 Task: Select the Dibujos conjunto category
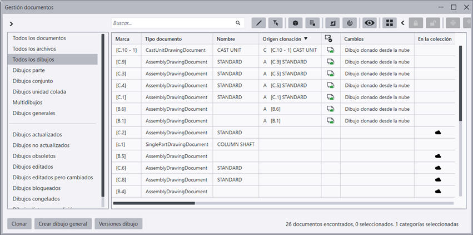33,81
